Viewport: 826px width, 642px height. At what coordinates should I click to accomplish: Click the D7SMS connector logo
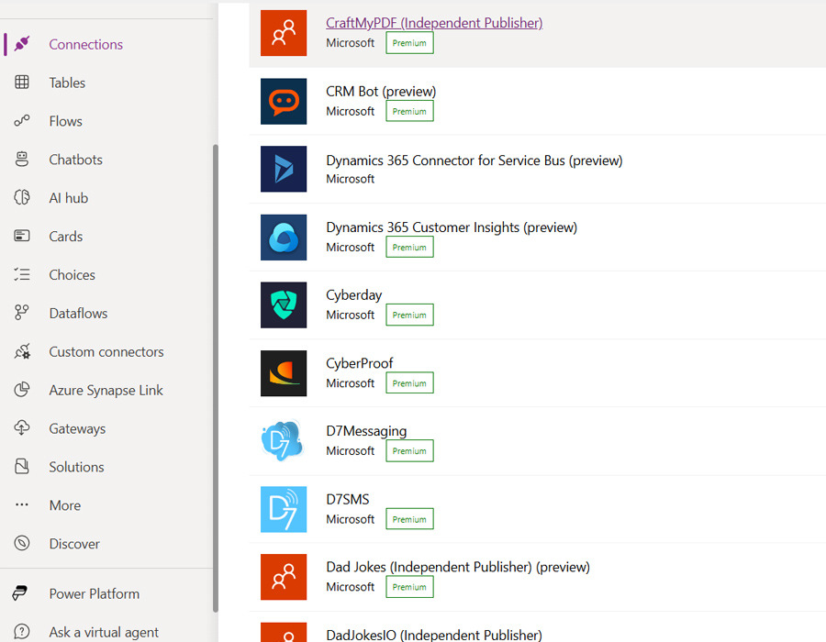pos(284,509)
